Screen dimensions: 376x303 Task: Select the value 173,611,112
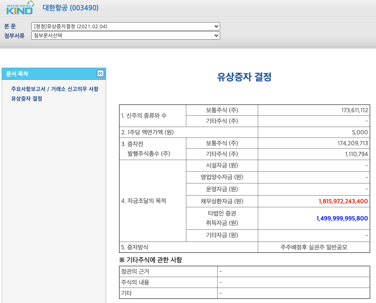click(354, 110)
